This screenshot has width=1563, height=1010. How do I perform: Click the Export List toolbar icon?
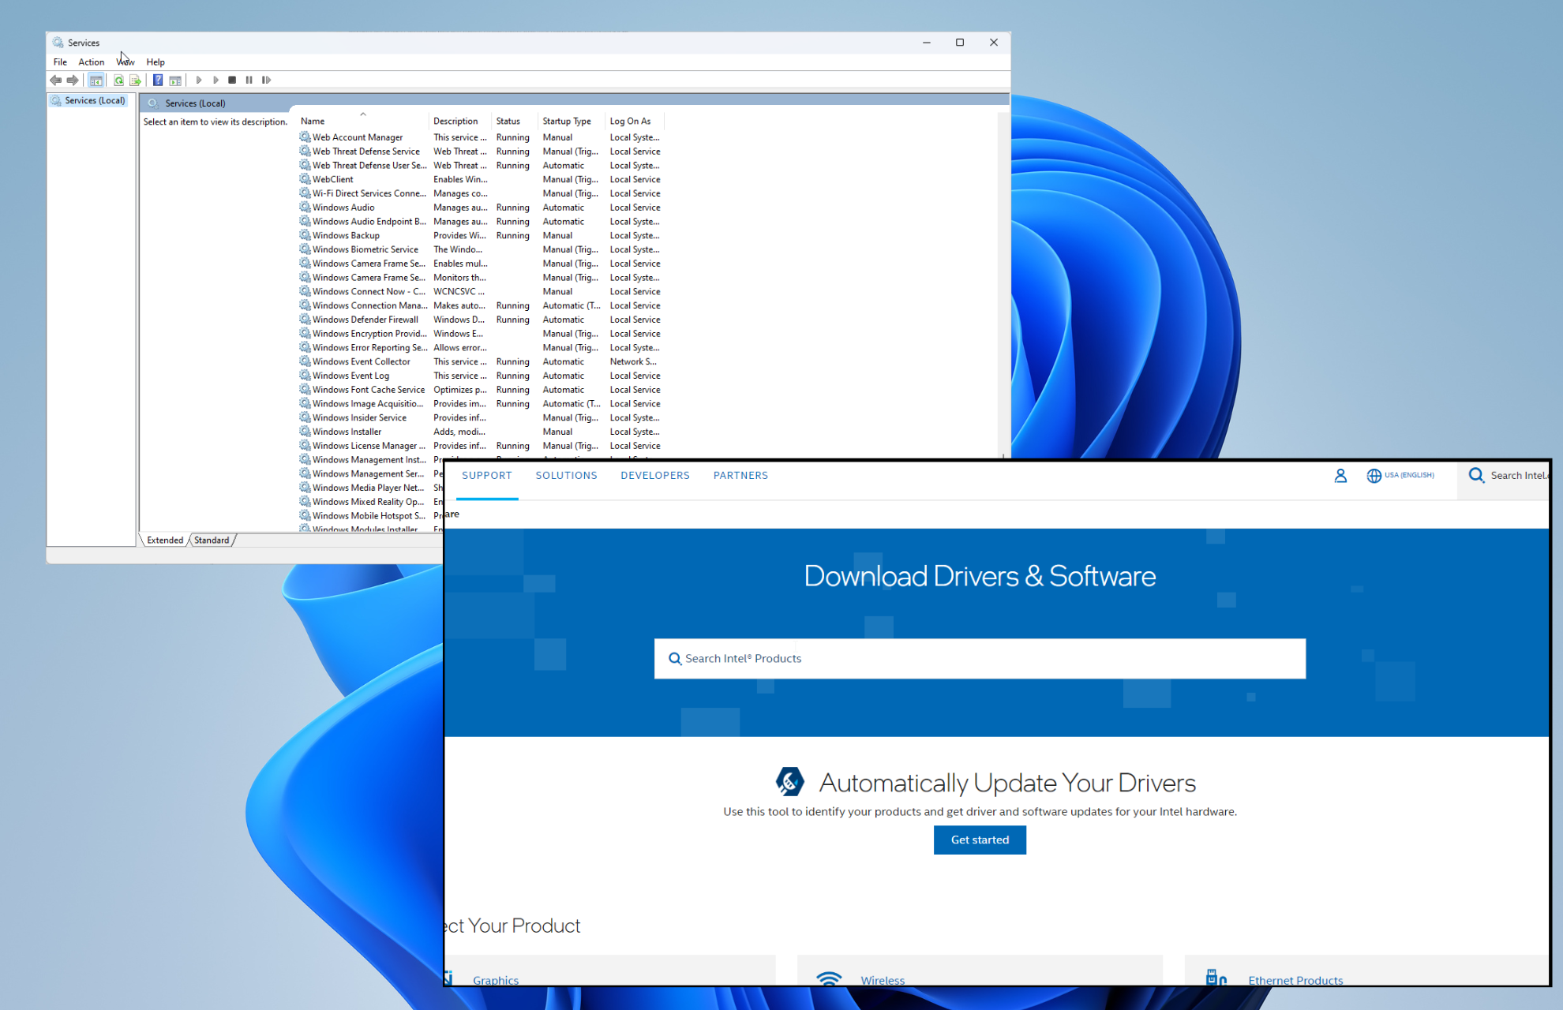[x=136, y=80]
